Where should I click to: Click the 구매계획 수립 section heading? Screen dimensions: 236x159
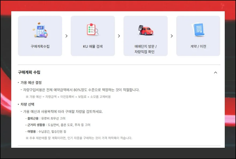pyautogui.click(x=29, y=72)
